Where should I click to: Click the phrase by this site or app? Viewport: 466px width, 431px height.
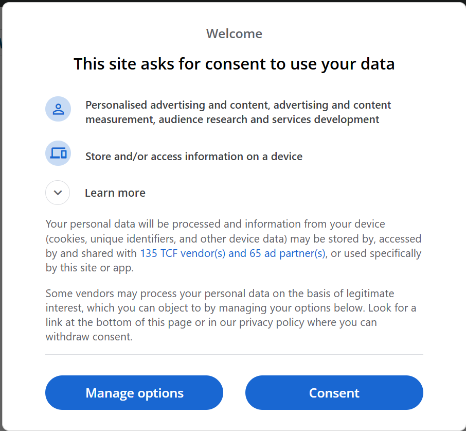pyautogui.click(x=89, y=268)
